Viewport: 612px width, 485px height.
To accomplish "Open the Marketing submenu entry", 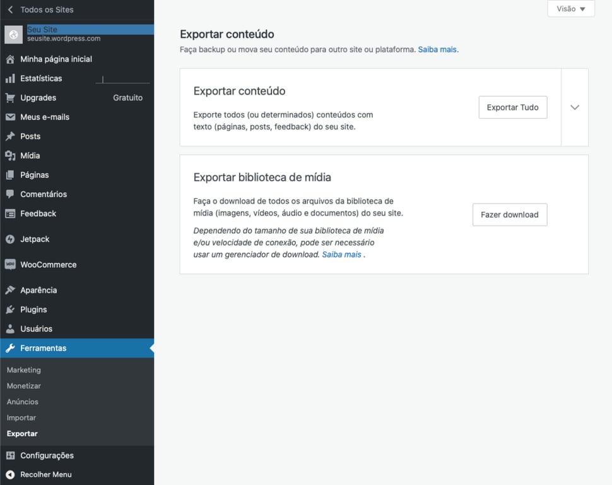I will point(24,369).
